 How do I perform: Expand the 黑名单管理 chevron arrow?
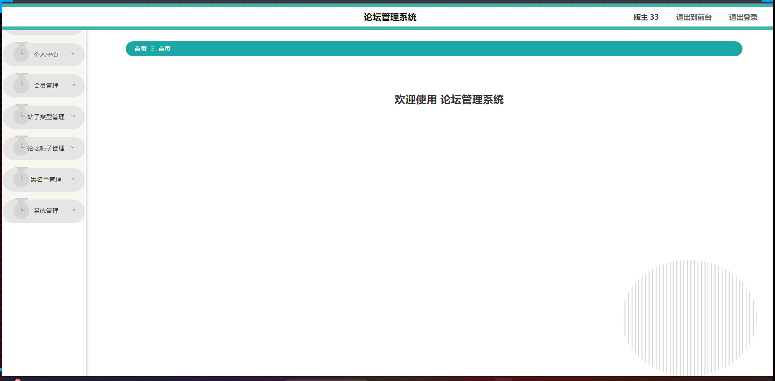[x=73, y=179]
